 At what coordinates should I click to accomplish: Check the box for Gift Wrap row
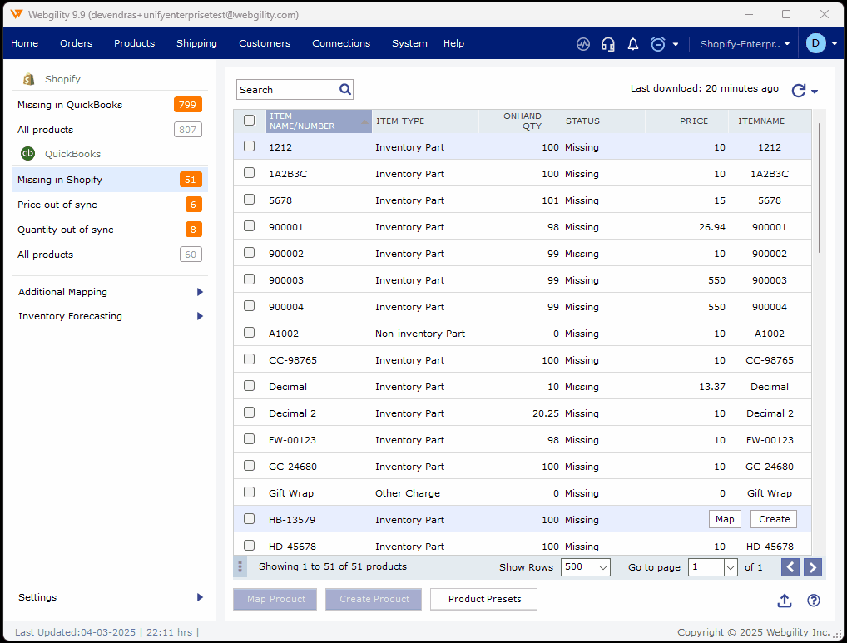[x=249, y=492]
